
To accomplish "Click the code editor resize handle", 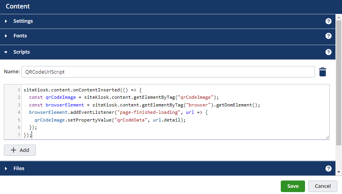I will pos(327,137).
